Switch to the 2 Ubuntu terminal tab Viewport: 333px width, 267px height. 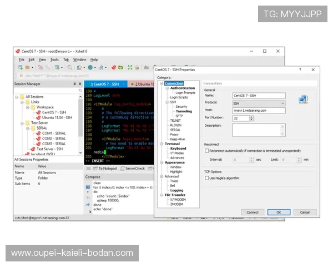141,84
